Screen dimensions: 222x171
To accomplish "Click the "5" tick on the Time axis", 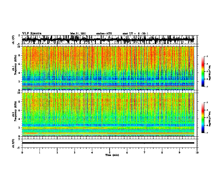I will click(x=110, y=153).
